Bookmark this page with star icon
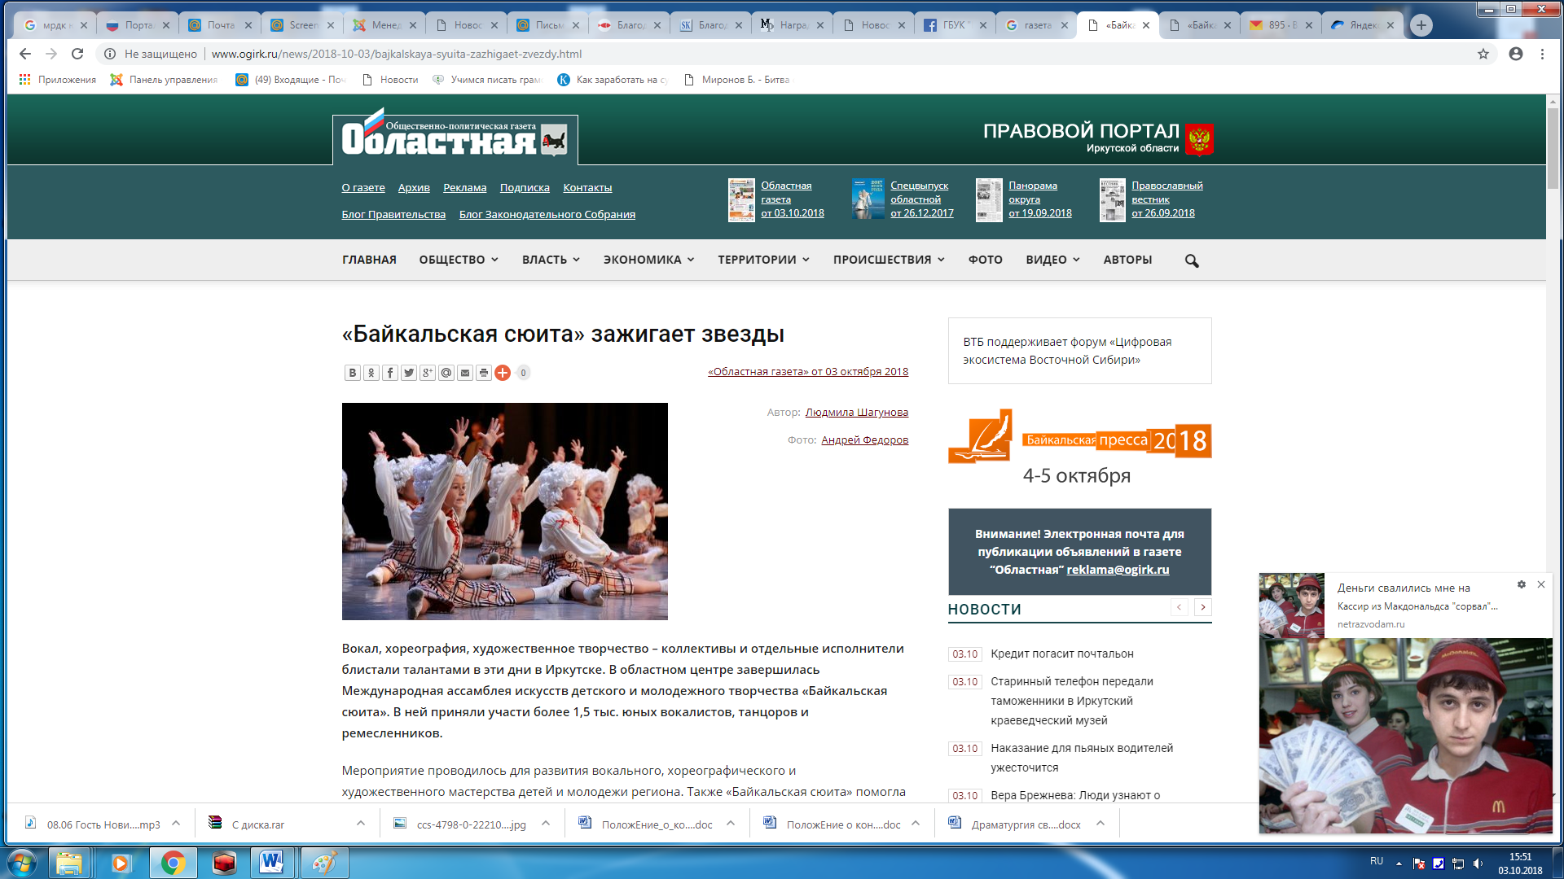 (1483, 54)
